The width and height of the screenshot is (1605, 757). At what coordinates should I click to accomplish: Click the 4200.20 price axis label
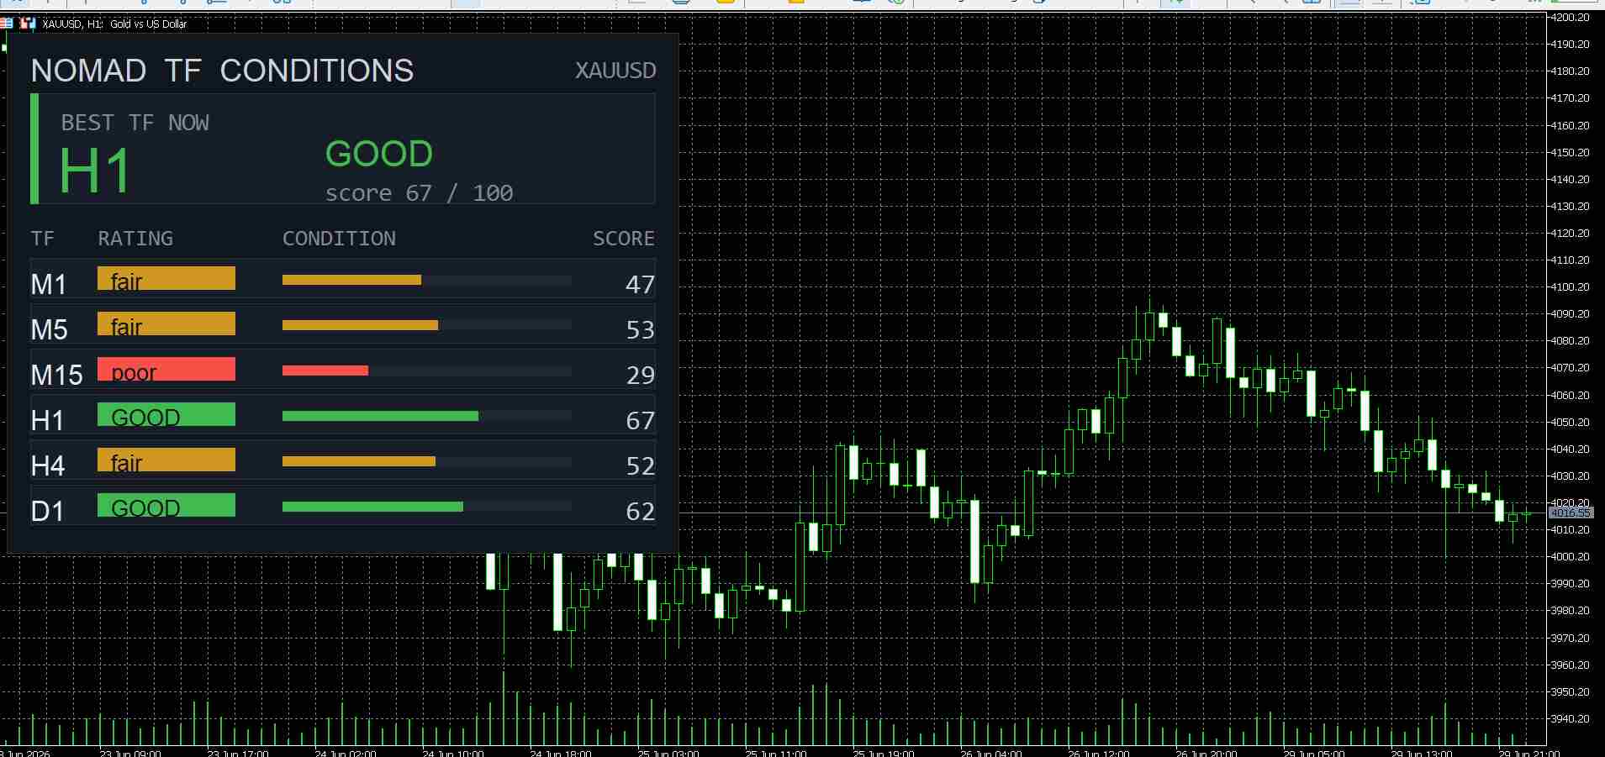(x=1570, y=17)
